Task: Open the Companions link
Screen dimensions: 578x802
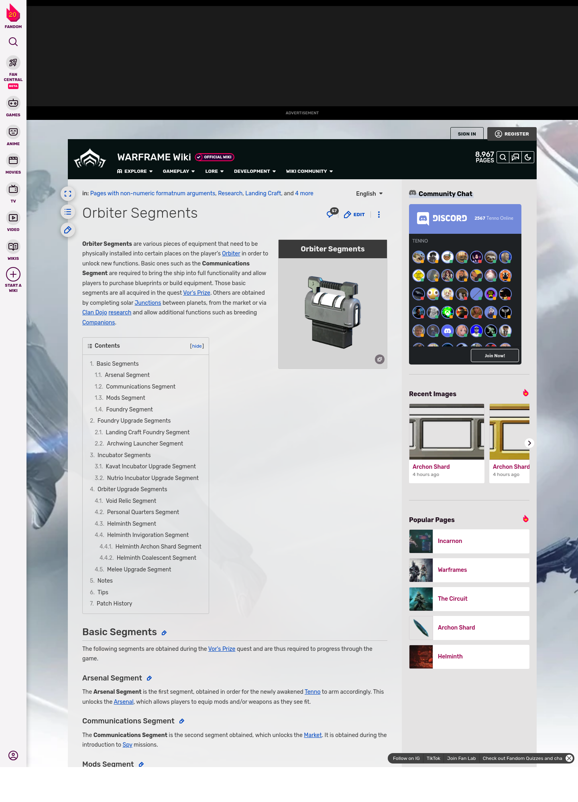Action: click(x=98, y=322)
